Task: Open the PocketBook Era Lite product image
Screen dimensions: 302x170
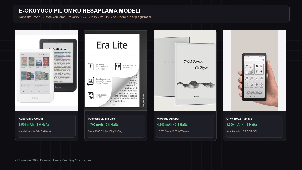Action: [116, 71]
